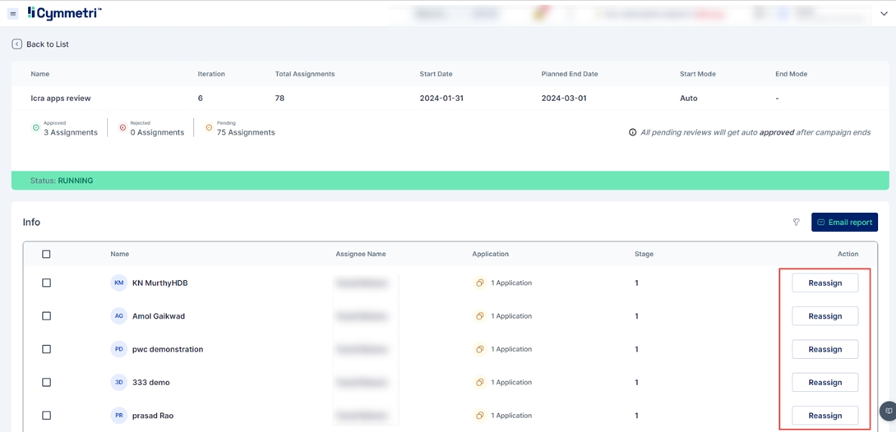Check the box for KN MurthyHDB

coord(46,283)
